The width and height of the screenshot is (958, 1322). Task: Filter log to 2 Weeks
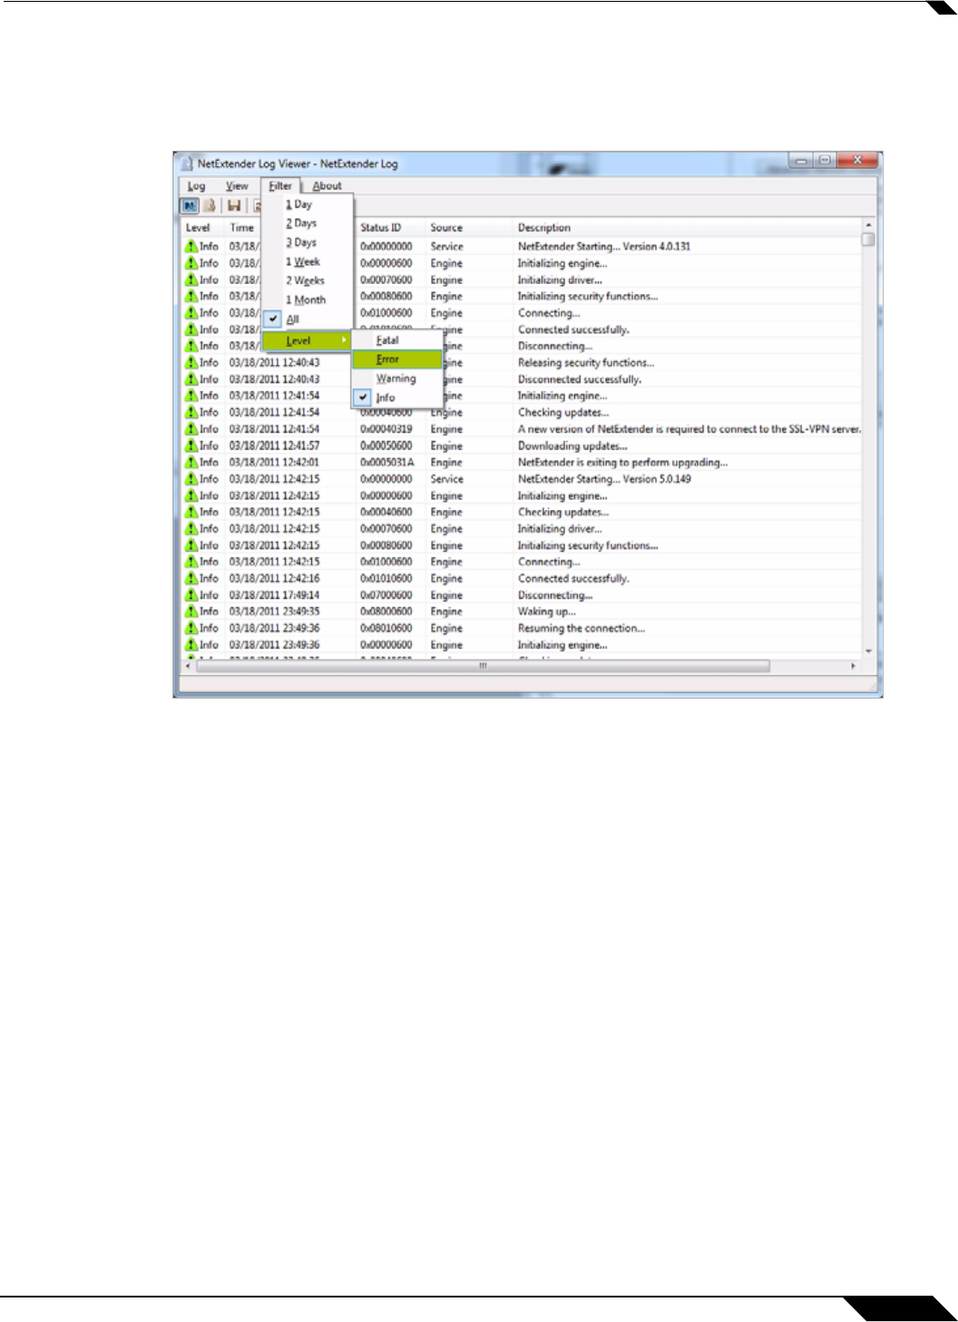(308, 280)
